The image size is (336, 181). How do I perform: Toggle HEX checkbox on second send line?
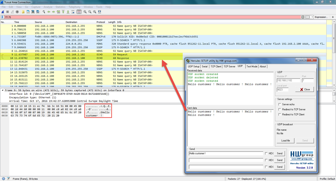pos(266,160)
